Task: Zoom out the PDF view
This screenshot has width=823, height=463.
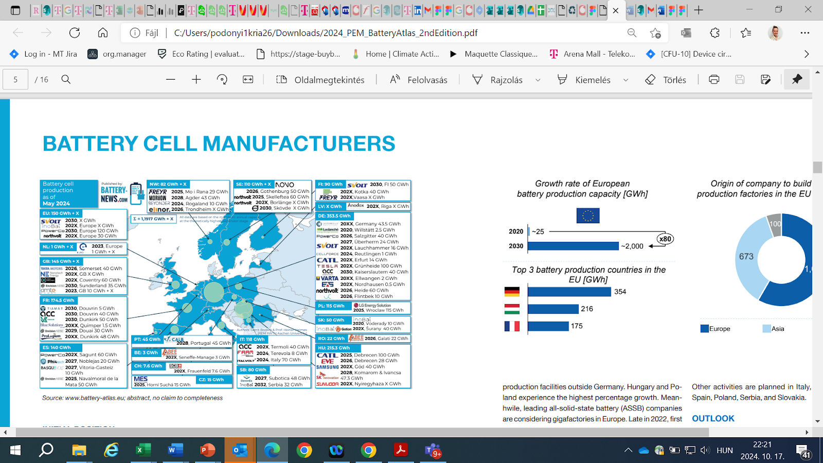Action: [x=171, y=79]
